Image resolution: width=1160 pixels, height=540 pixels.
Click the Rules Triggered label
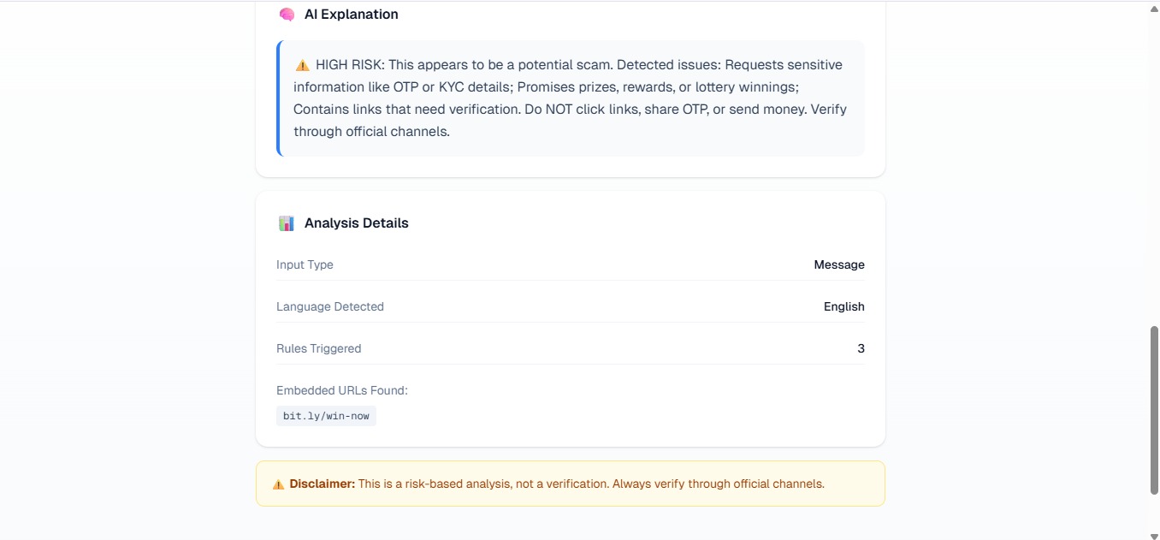[x=319, y=348]
